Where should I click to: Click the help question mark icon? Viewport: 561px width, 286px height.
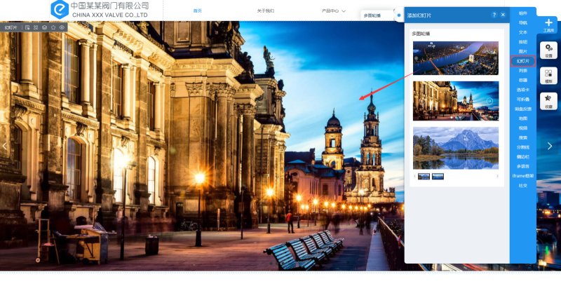[494, 15]
